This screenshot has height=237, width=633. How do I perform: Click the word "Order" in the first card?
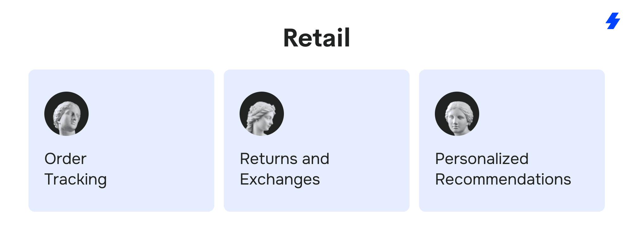65,159
